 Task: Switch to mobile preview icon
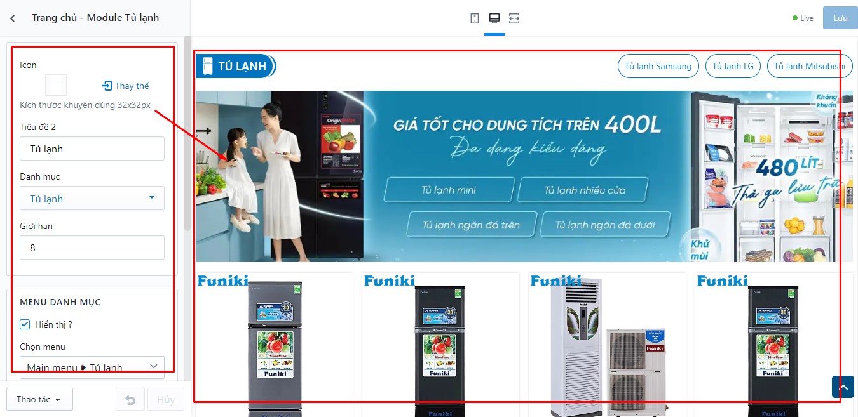coord(475,18)
